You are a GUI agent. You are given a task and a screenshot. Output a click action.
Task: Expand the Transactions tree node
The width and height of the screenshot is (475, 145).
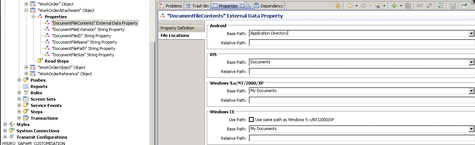point(19,118)
